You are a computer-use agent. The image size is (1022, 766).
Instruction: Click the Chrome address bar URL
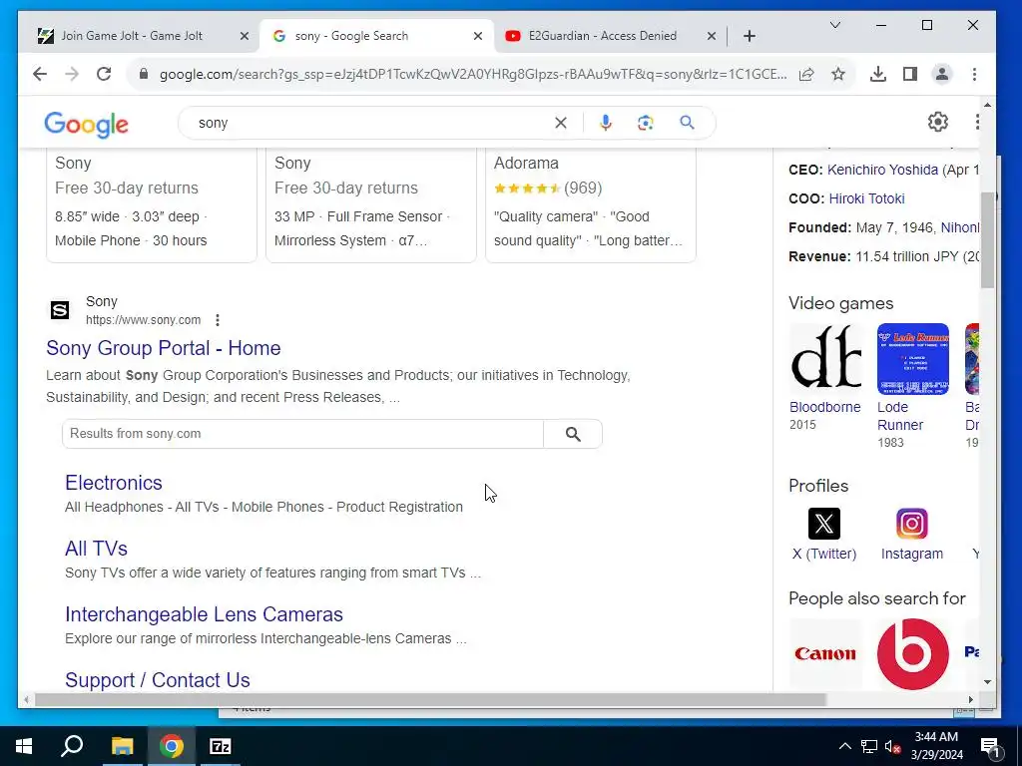pos(472,74)
